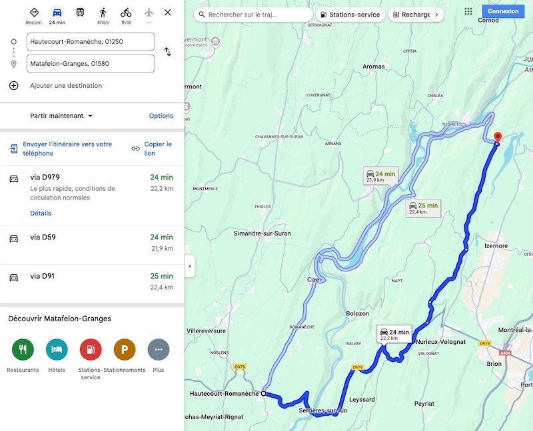
Task: Select the route via D979
Action: click(92, 195)
